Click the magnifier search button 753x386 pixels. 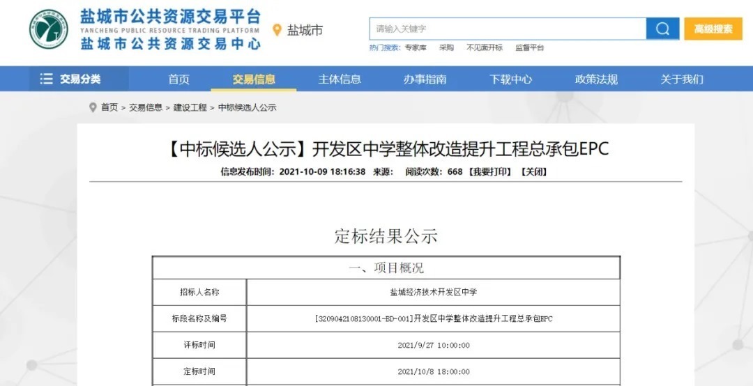point(662,29)
